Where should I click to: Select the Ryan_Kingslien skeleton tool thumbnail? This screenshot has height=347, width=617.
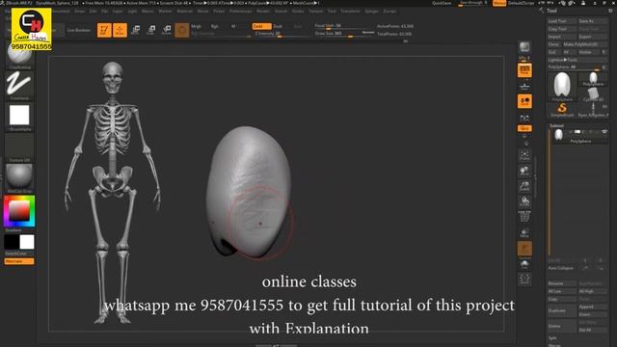click(x=593, y=110)
